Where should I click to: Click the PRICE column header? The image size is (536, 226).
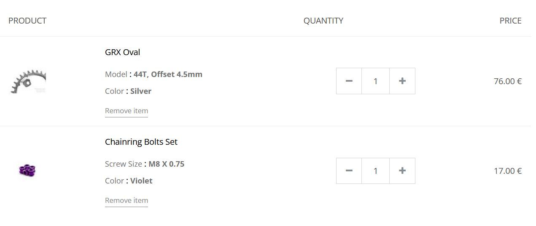[510, 21]
